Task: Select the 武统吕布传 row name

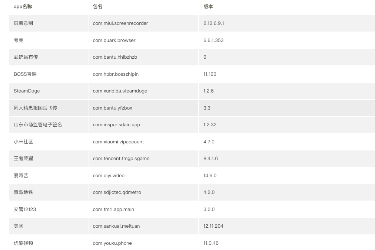Action: pyautogui.click(x=26, y=57)
